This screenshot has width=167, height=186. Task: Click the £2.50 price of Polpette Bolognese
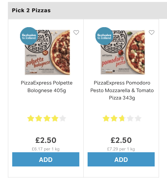(46, 140)
